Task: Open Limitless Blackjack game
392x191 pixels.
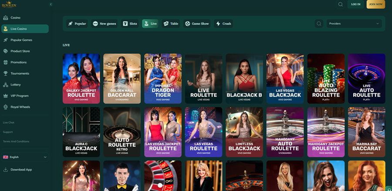Action: tap(244, 132)
